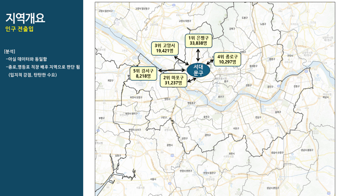Click the '고양시 일산동구' map label

tap(142, 9)
